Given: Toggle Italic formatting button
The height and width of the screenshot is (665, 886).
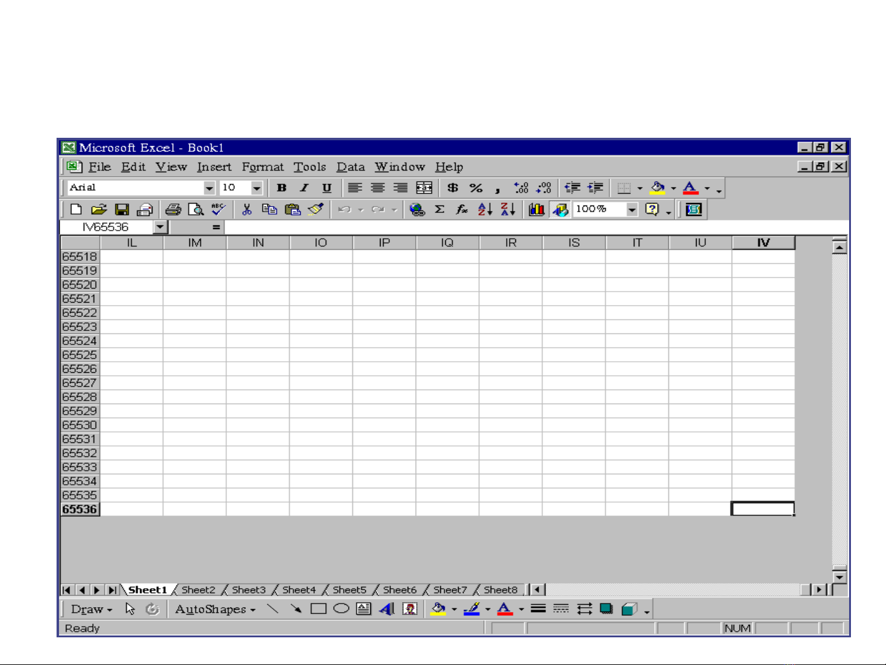Looking at the screenshot, I should 304,188.
